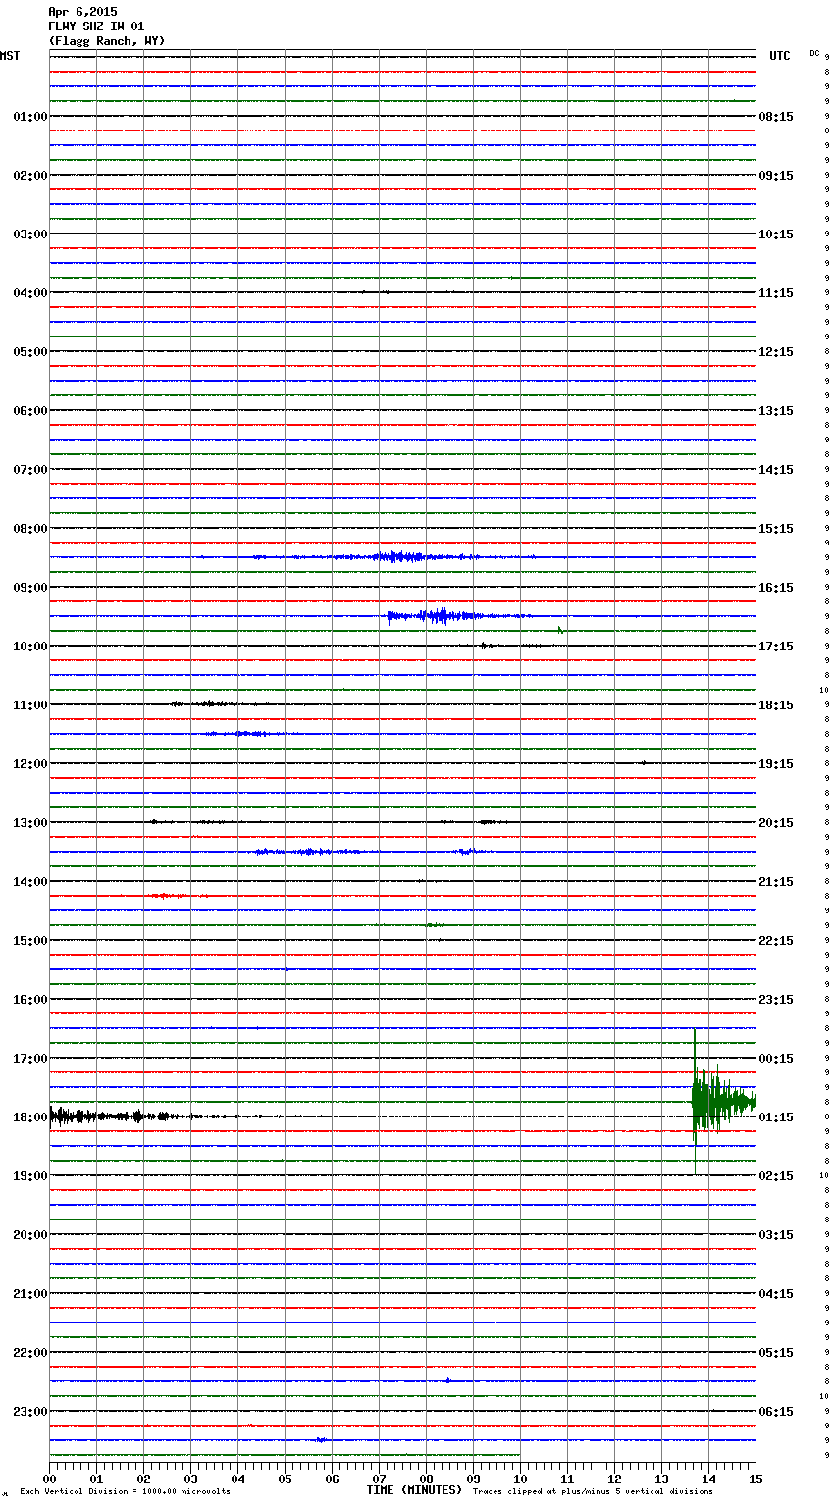The height and width of the screenshot is (1505, 834).
Task: Click the 08:15 UTC time label
Action: (776, 117)
